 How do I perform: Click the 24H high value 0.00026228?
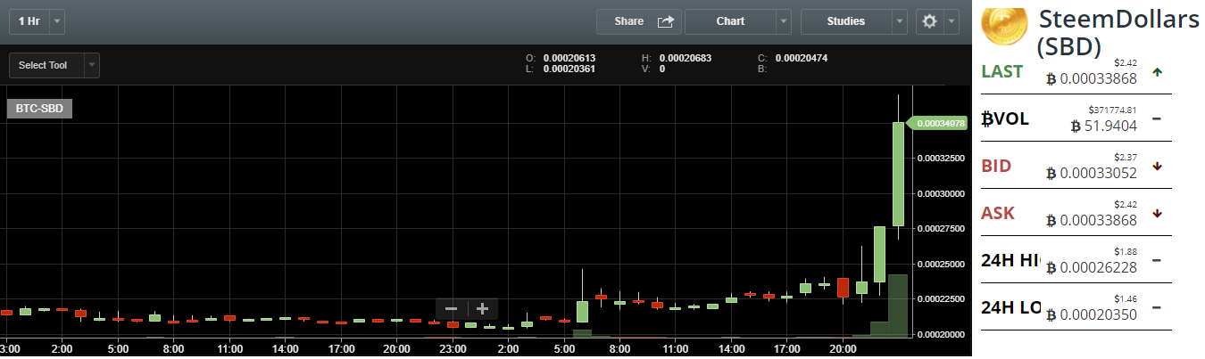tap(1097, 267)
